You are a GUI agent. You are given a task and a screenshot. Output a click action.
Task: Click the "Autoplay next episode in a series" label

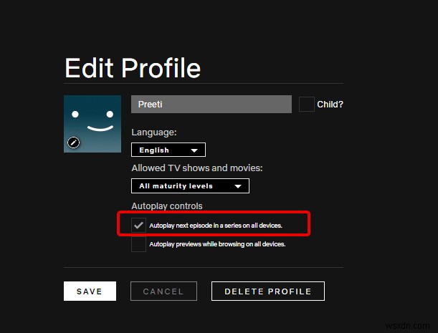216,226
